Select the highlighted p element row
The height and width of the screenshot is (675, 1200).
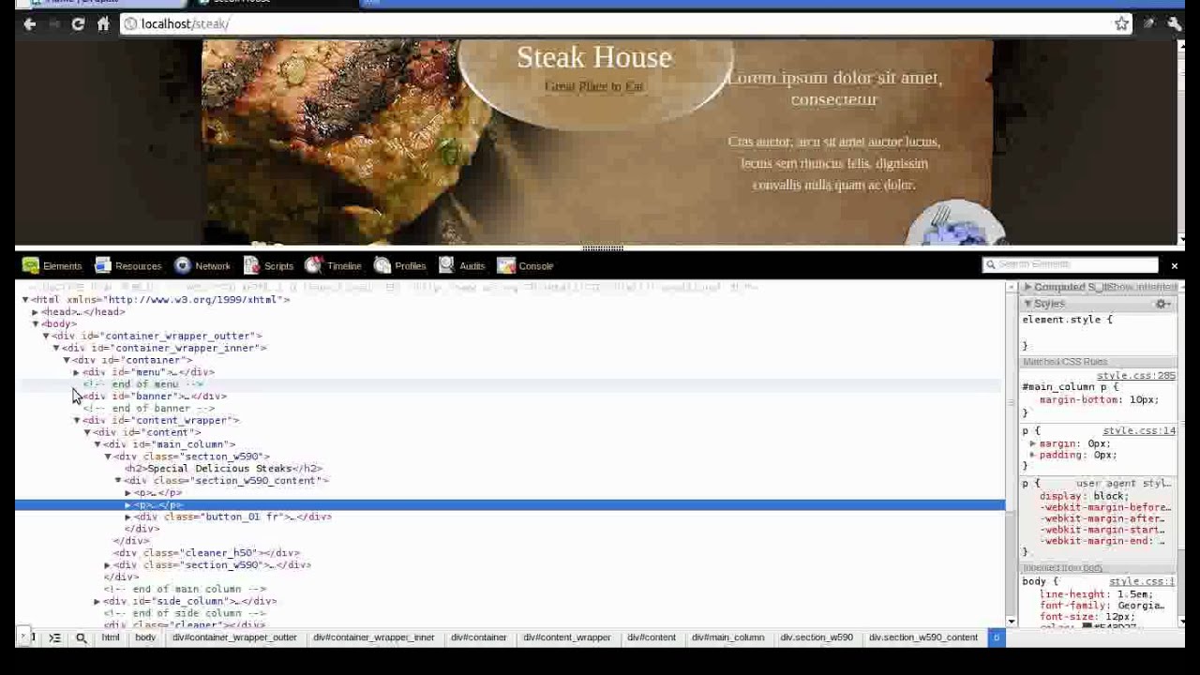click(x=509, y=505)
